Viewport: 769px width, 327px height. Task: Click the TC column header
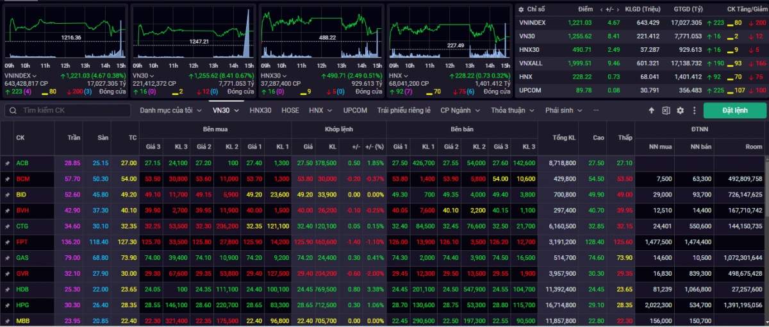coord(133,138)
